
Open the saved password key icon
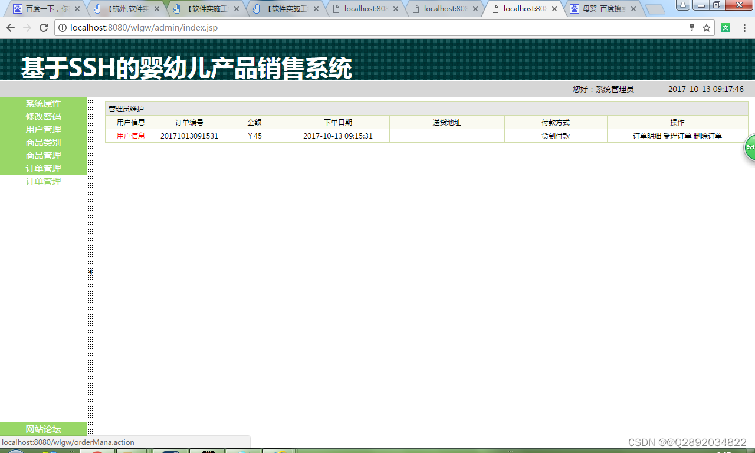tap(692, 28)
